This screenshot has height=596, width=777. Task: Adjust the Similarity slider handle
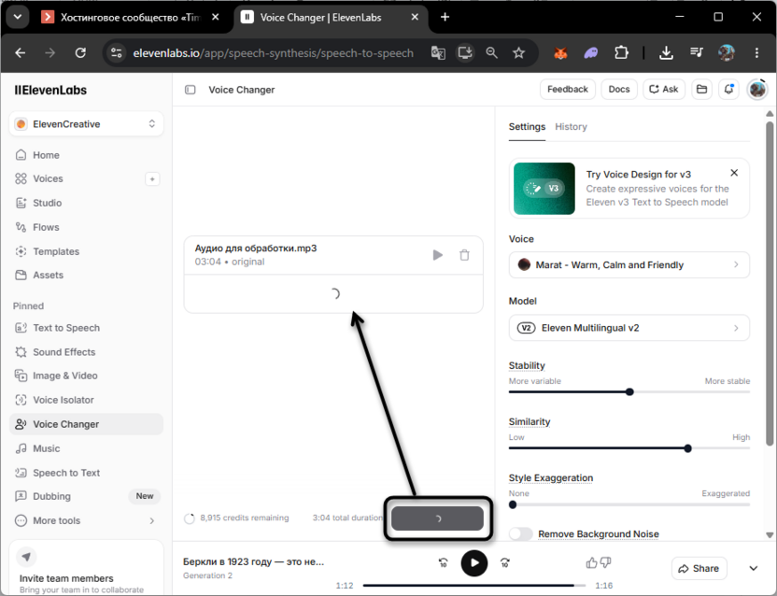(687, 448)
